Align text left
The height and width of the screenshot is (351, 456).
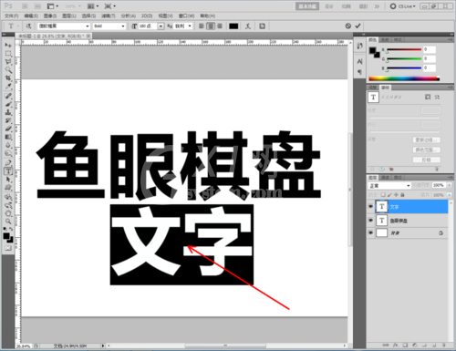click(202, 26)
